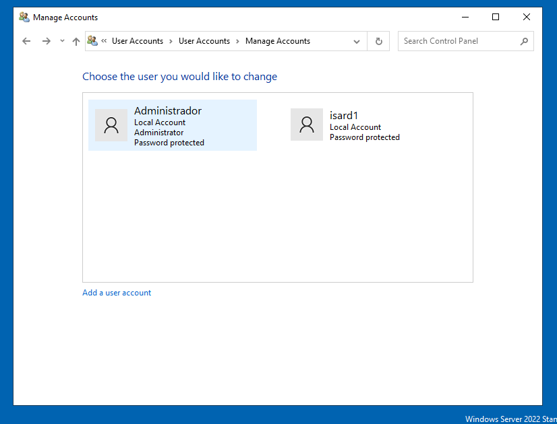This screenshot has width=557, height=424.
Task: Refresh the Manage Accounts page
Action: [378, 41]
